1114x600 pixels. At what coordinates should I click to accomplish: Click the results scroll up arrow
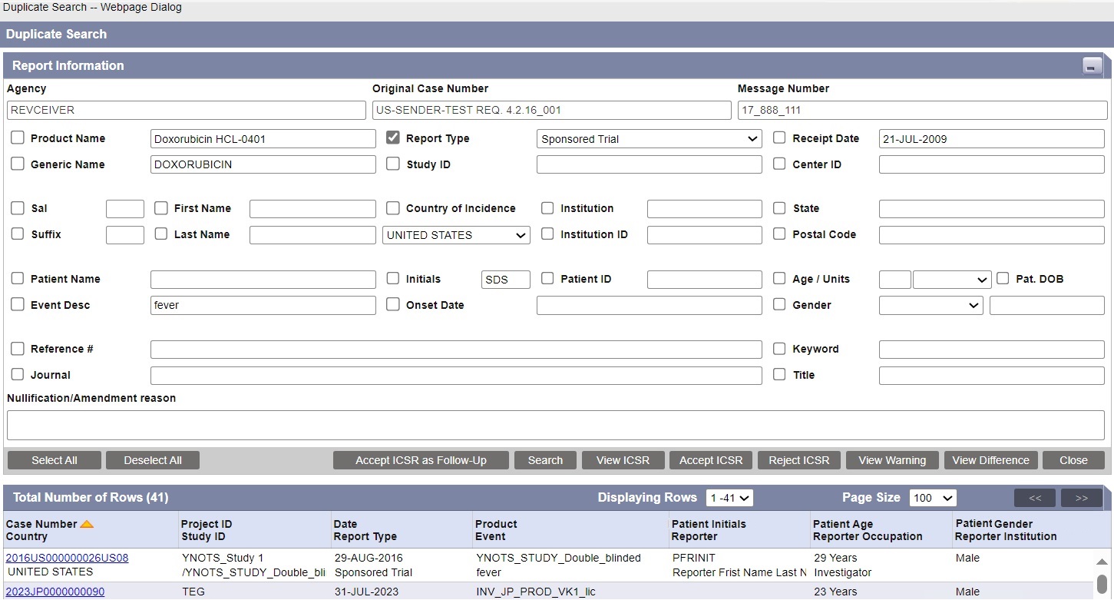[x=1102, y=562]
